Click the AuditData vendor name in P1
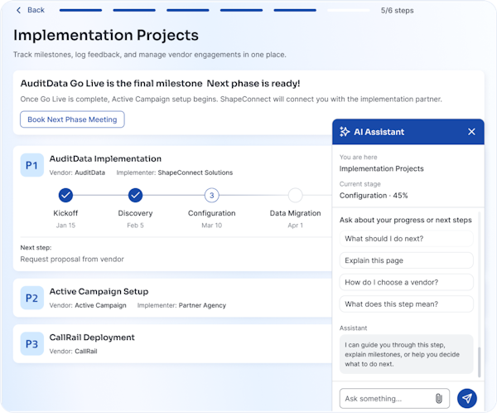Screen dimensions: 497x413 (89, 172)
